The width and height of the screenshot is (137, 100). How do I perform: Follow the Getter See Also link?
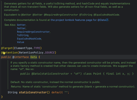tap(21, 25)
